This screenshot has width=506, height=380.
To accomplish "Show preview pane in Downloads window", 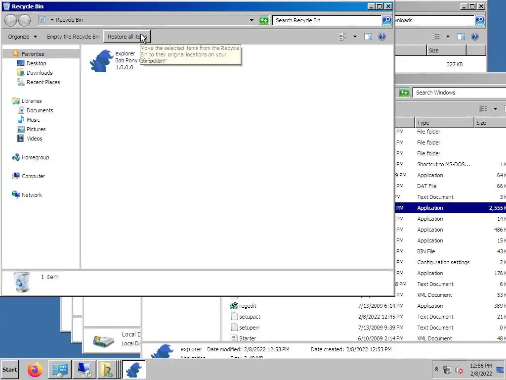I will (461, 37).
